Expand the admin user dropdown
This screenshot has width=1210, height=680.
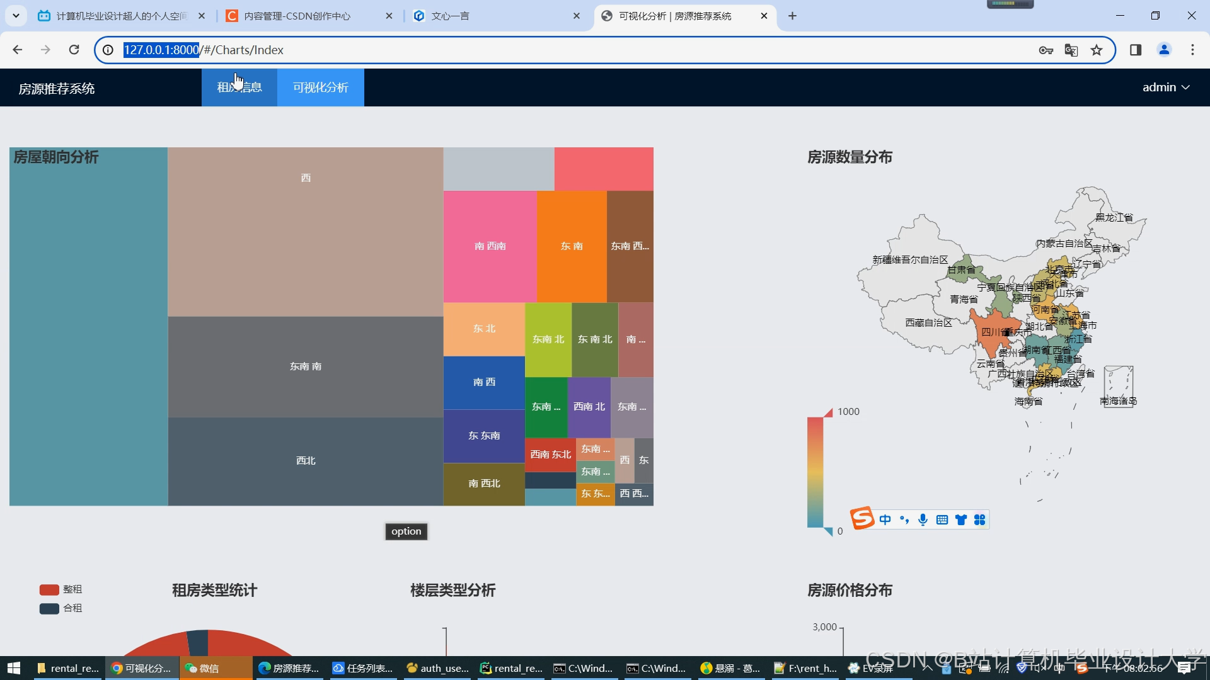point(1166,88)
